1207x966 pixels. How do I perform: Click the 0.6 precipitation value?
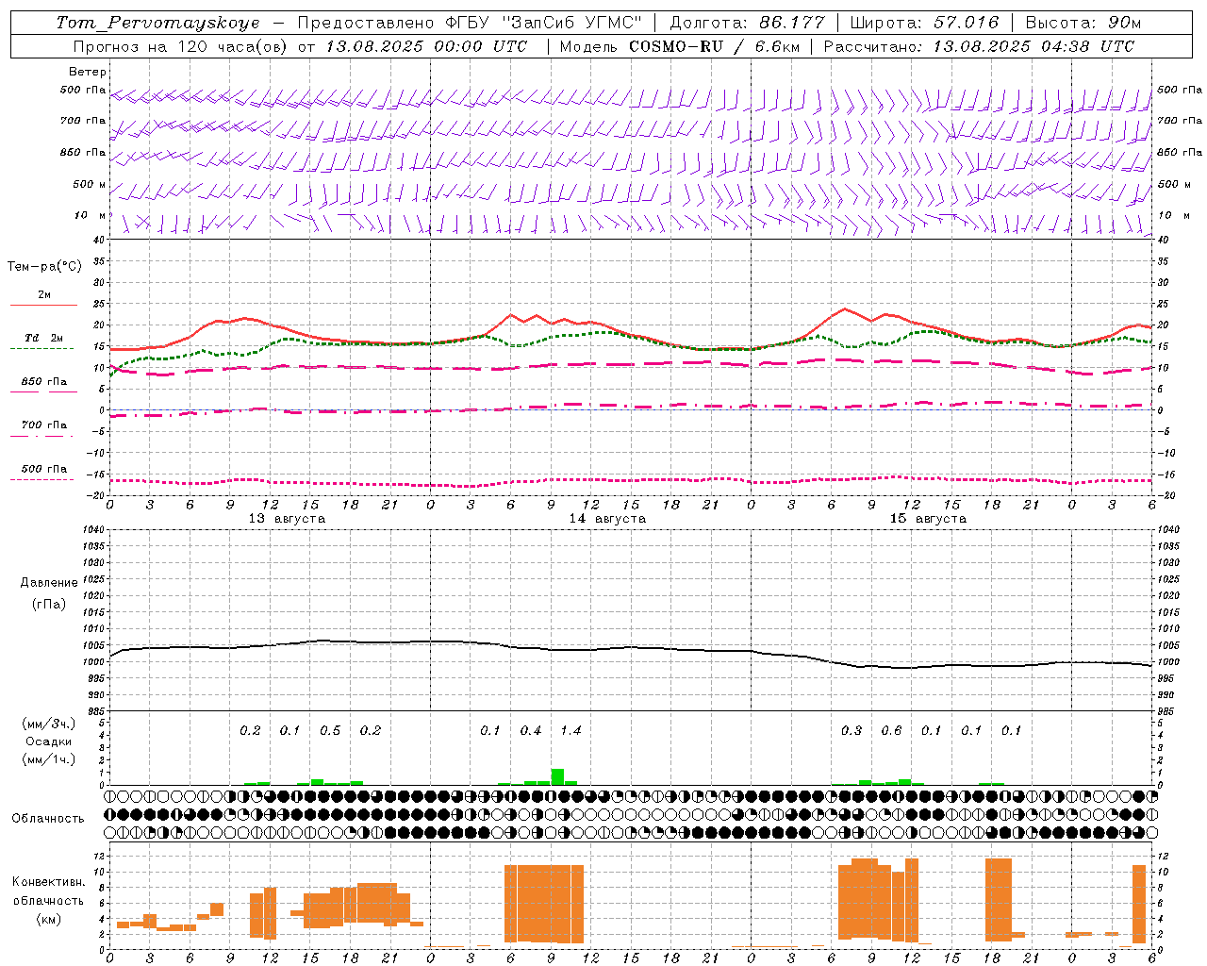891,731
